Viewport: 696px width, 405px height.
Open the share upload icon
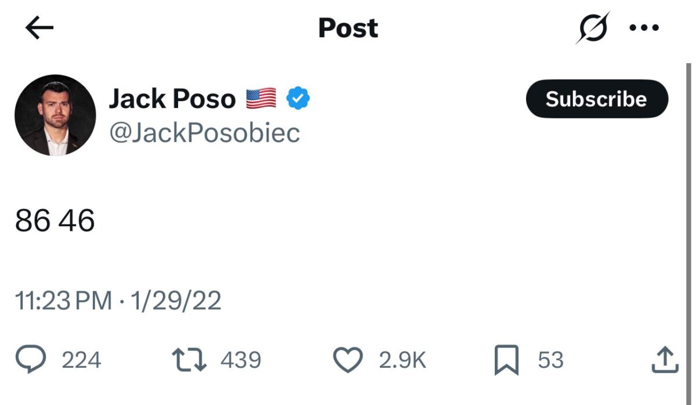[664, 360]
